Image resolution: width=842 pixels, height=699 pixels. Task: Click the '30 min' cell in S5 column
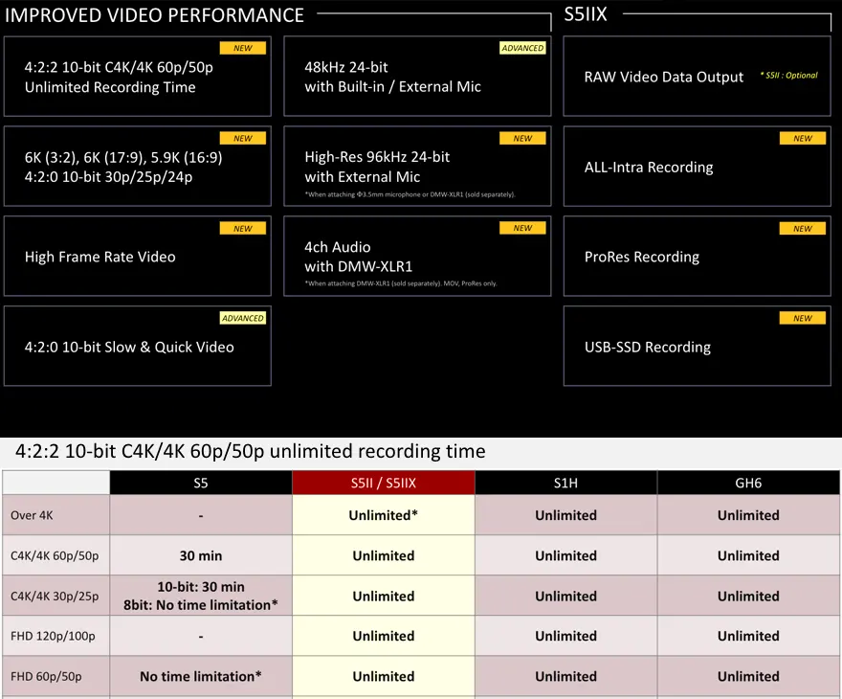(x=201, y=555)
